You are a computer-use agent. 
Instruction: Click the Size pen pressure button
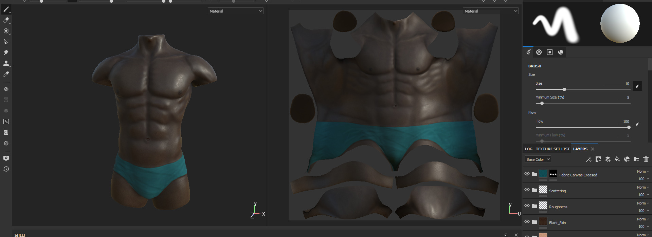[x=637, y=86]
